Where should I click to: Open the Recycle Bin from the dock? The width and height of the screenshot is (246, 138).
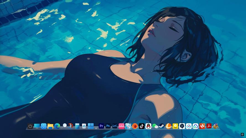84,126
